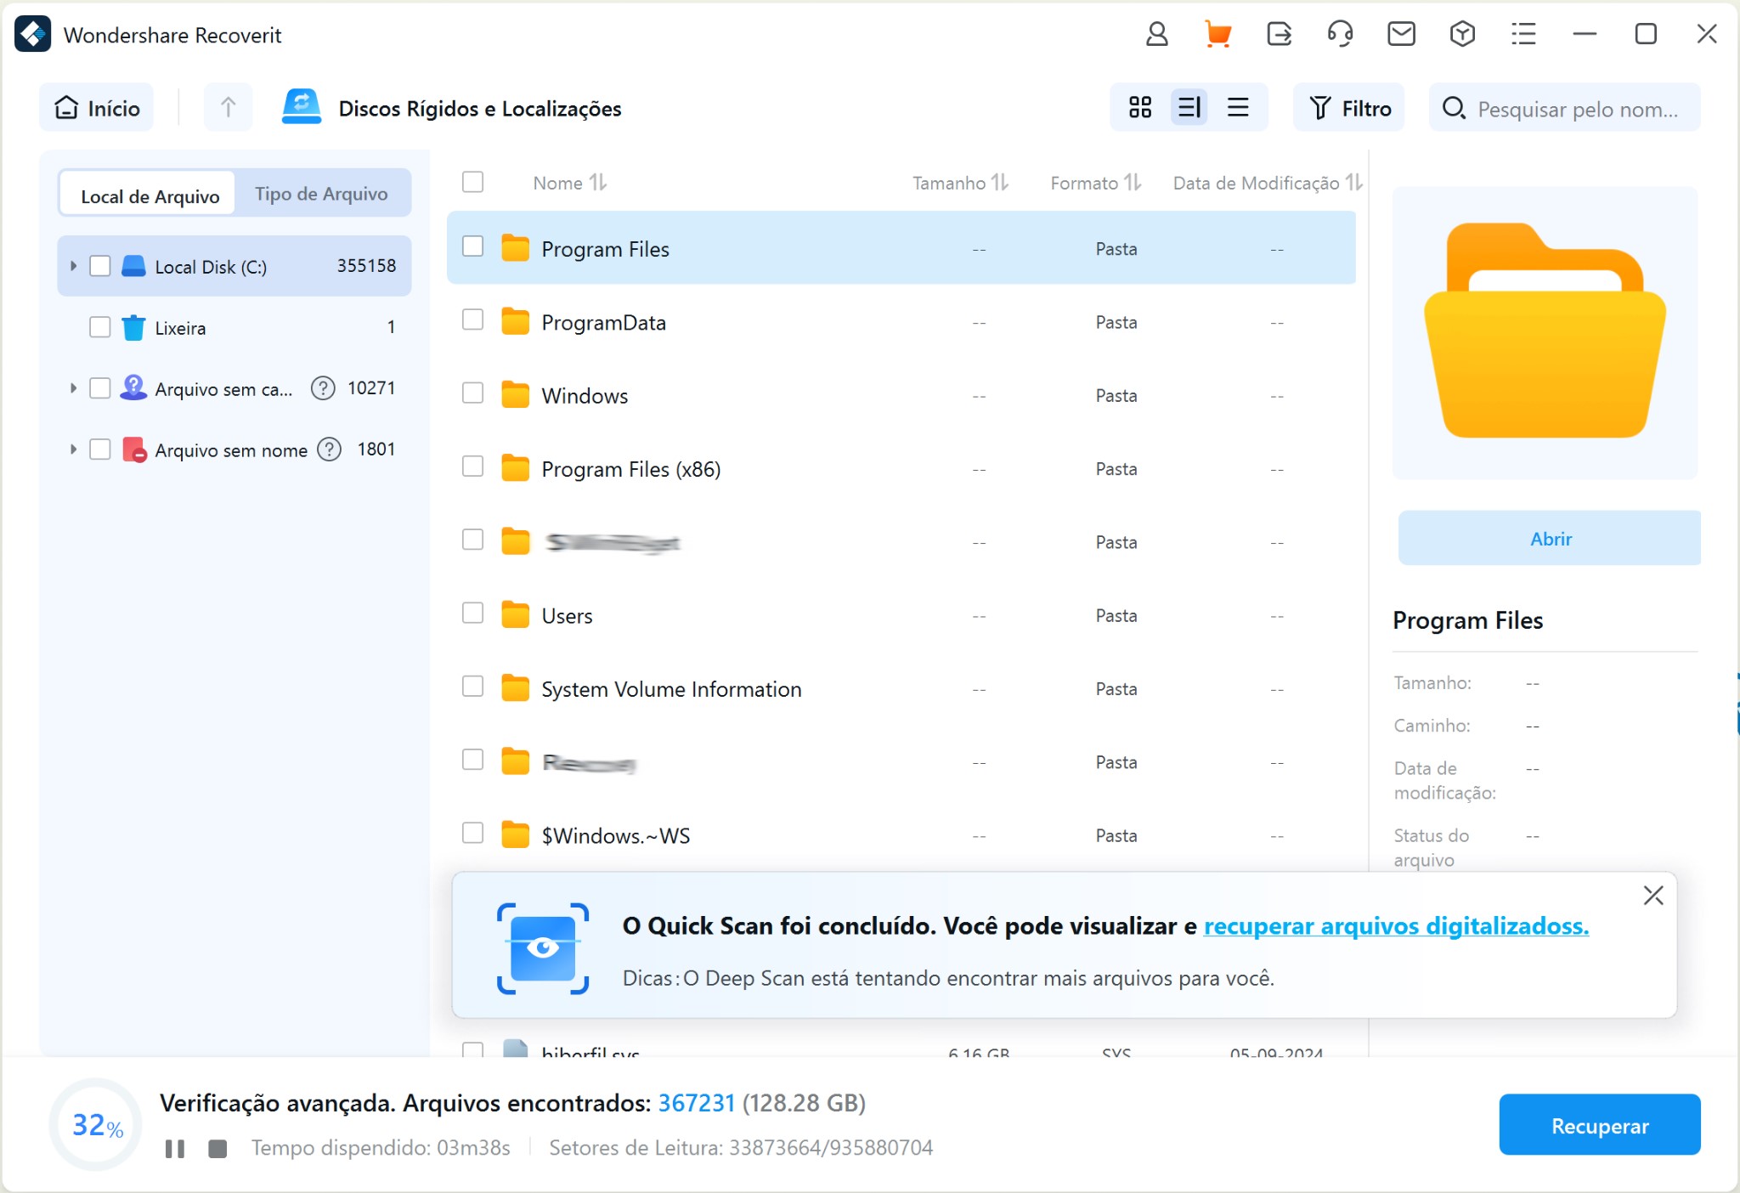Screen dimensions: 1740x1193
Task: Stop the deep scan
Action: (x=217, y=1149)
